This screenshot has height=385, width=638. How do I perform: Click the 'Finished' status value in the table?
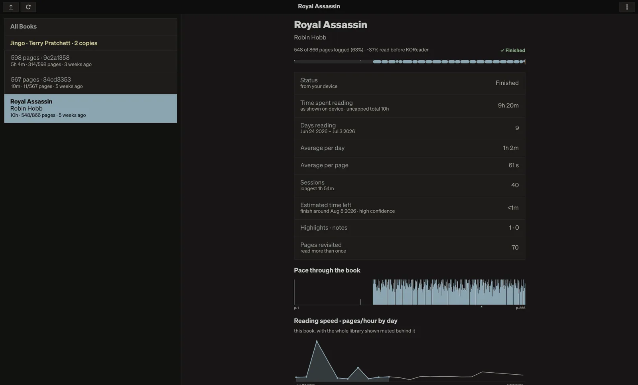507,83
